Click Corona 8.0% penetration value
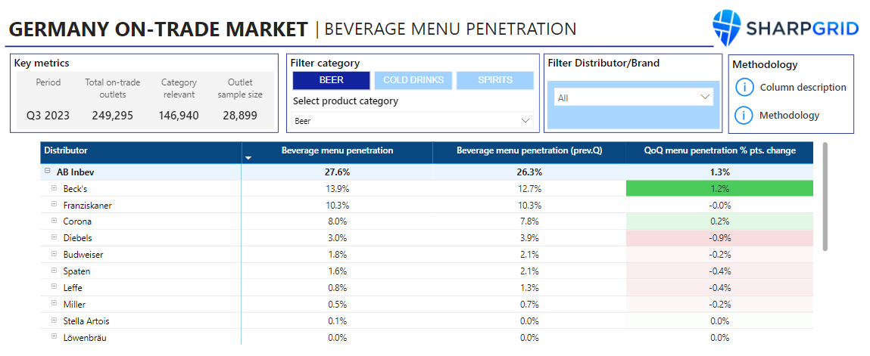Screen dimensions: 870x356 tap(338, 221)
